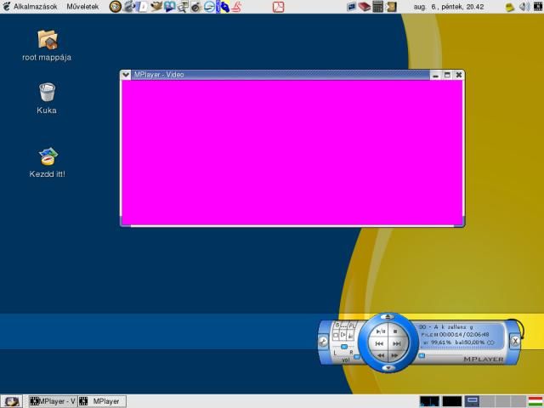Fast-forward the video in MPlayer
Viewport: 544px width, 408px height.
(394, 355)
